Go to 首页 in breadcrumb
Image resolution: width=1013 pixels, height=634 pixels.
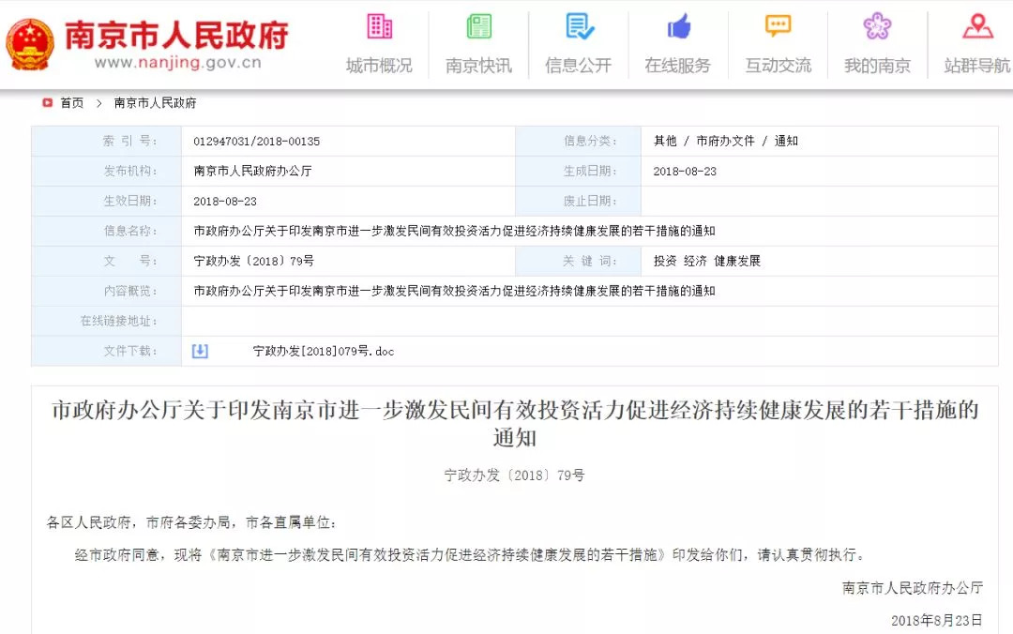[x=71, y=103]
